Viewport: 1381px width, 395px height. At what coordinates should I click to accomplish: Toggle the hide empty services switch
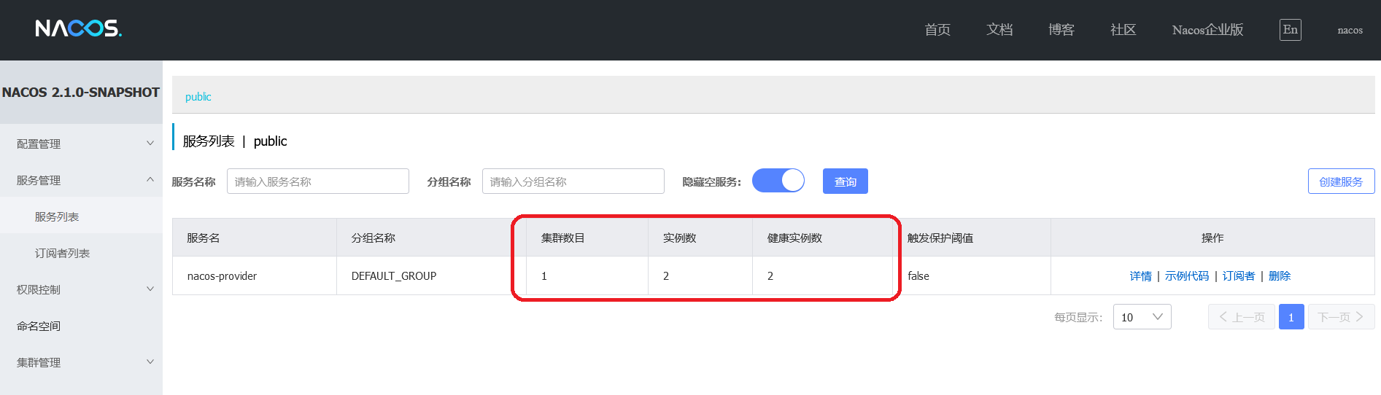point(778,180)
